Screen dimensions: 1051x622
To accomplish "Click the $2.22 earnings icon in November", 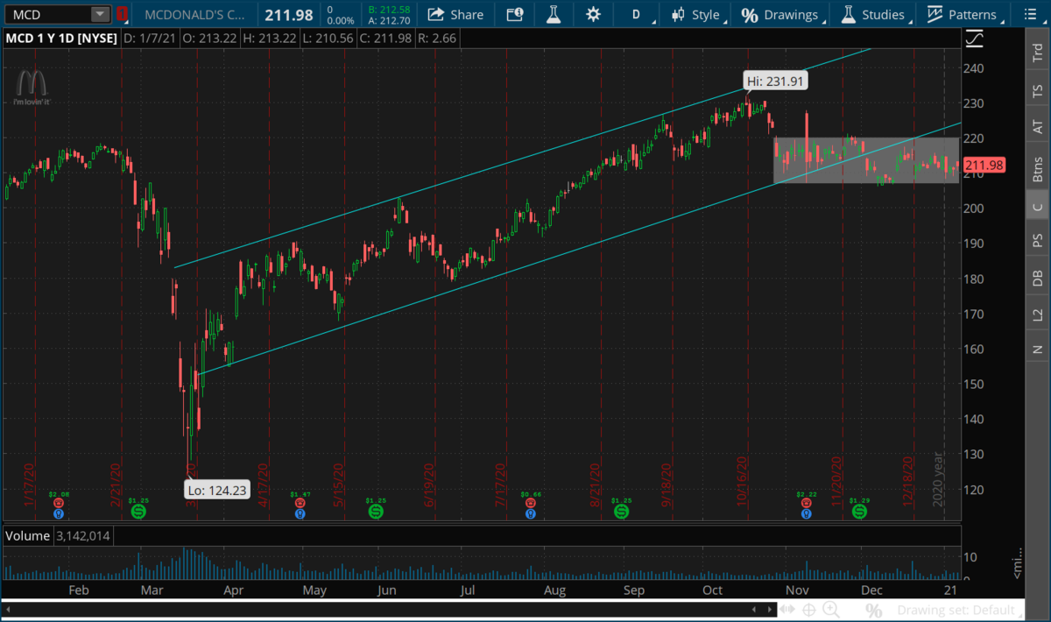I will click(x=805, y=504).
